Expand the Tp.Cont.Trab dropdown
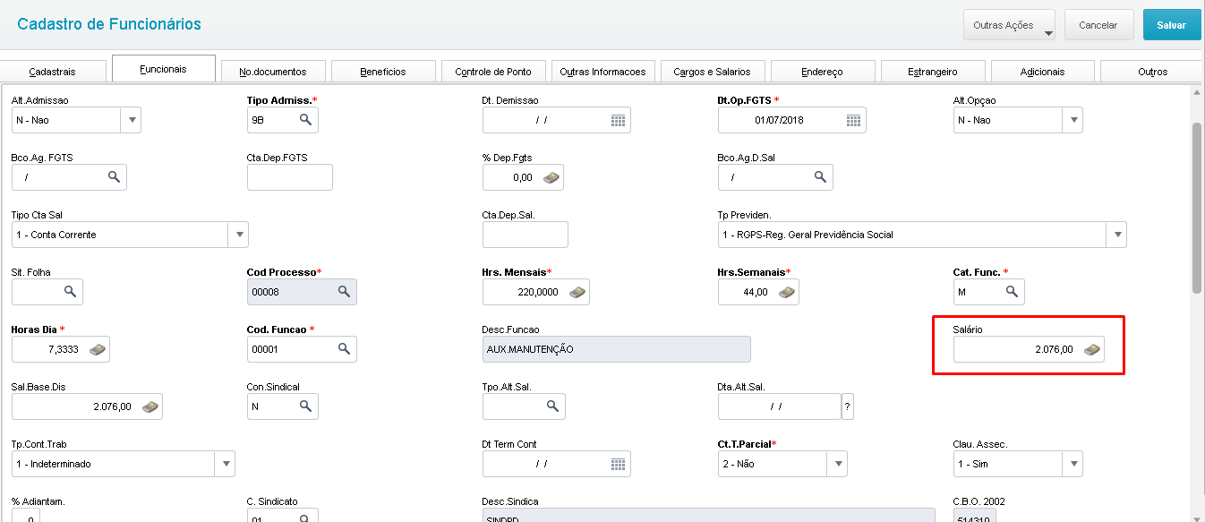The image size is (1205, 522). click(225, 464)
